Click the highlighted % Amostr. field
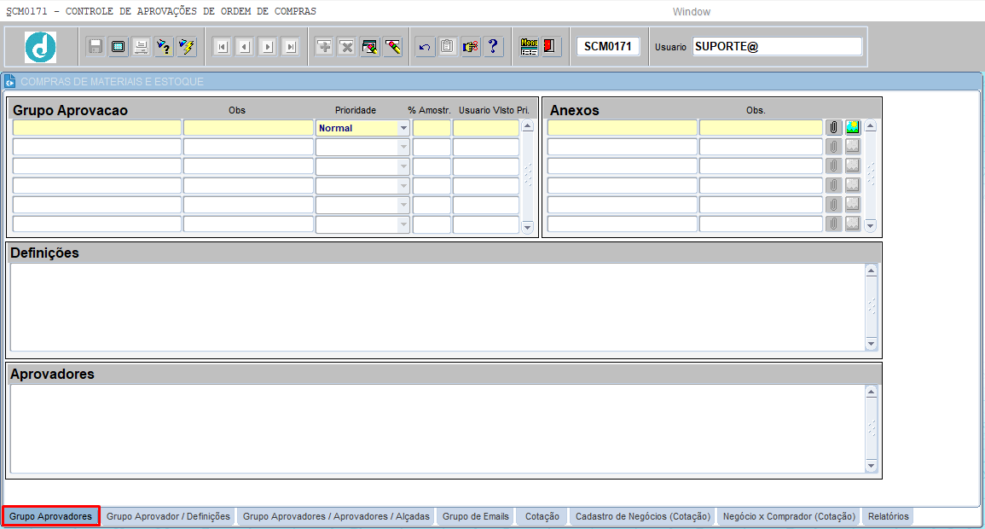Viewport: 985px width, 529px height. pyautogui.click(x=432, y=128)
